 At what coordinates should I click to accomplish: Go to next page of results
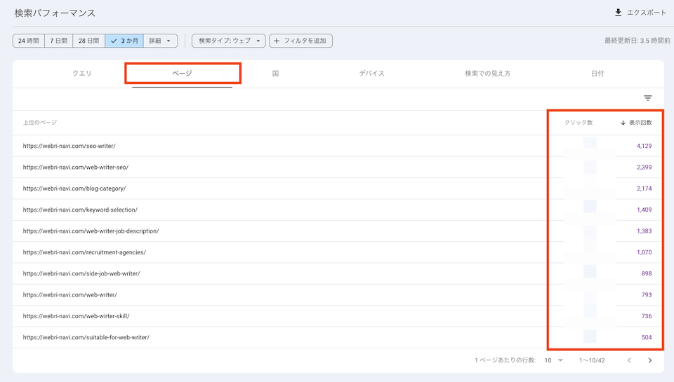650,360
